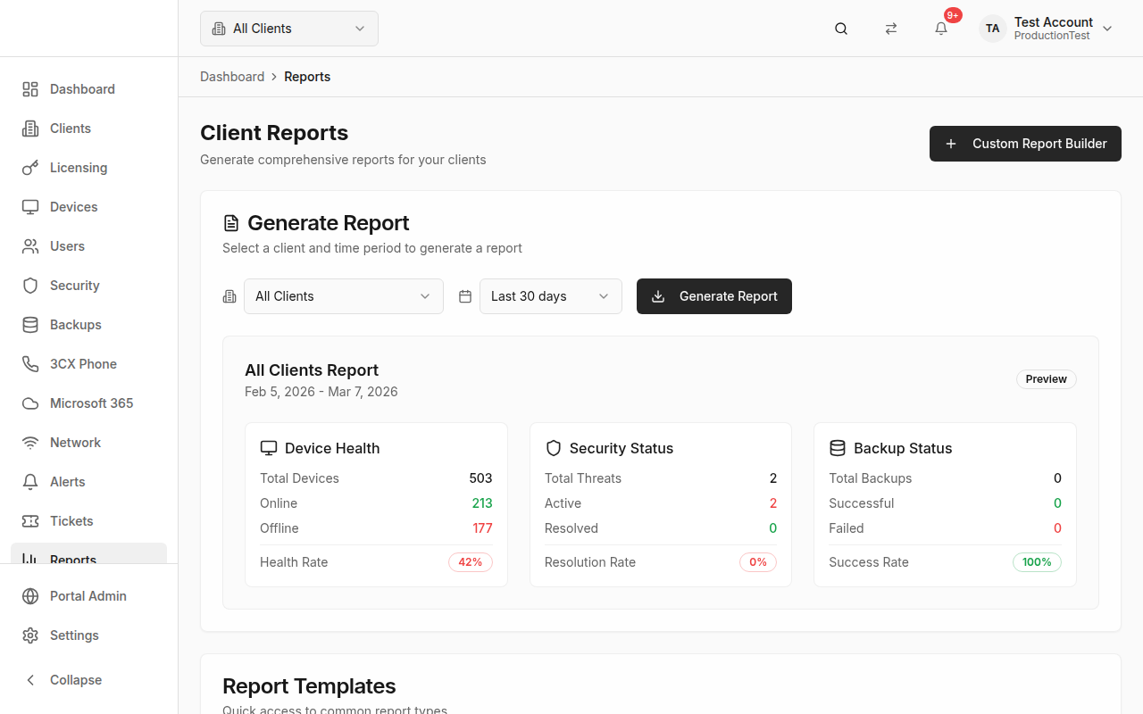Click the All Clients Report title

(x=312, y=370)
